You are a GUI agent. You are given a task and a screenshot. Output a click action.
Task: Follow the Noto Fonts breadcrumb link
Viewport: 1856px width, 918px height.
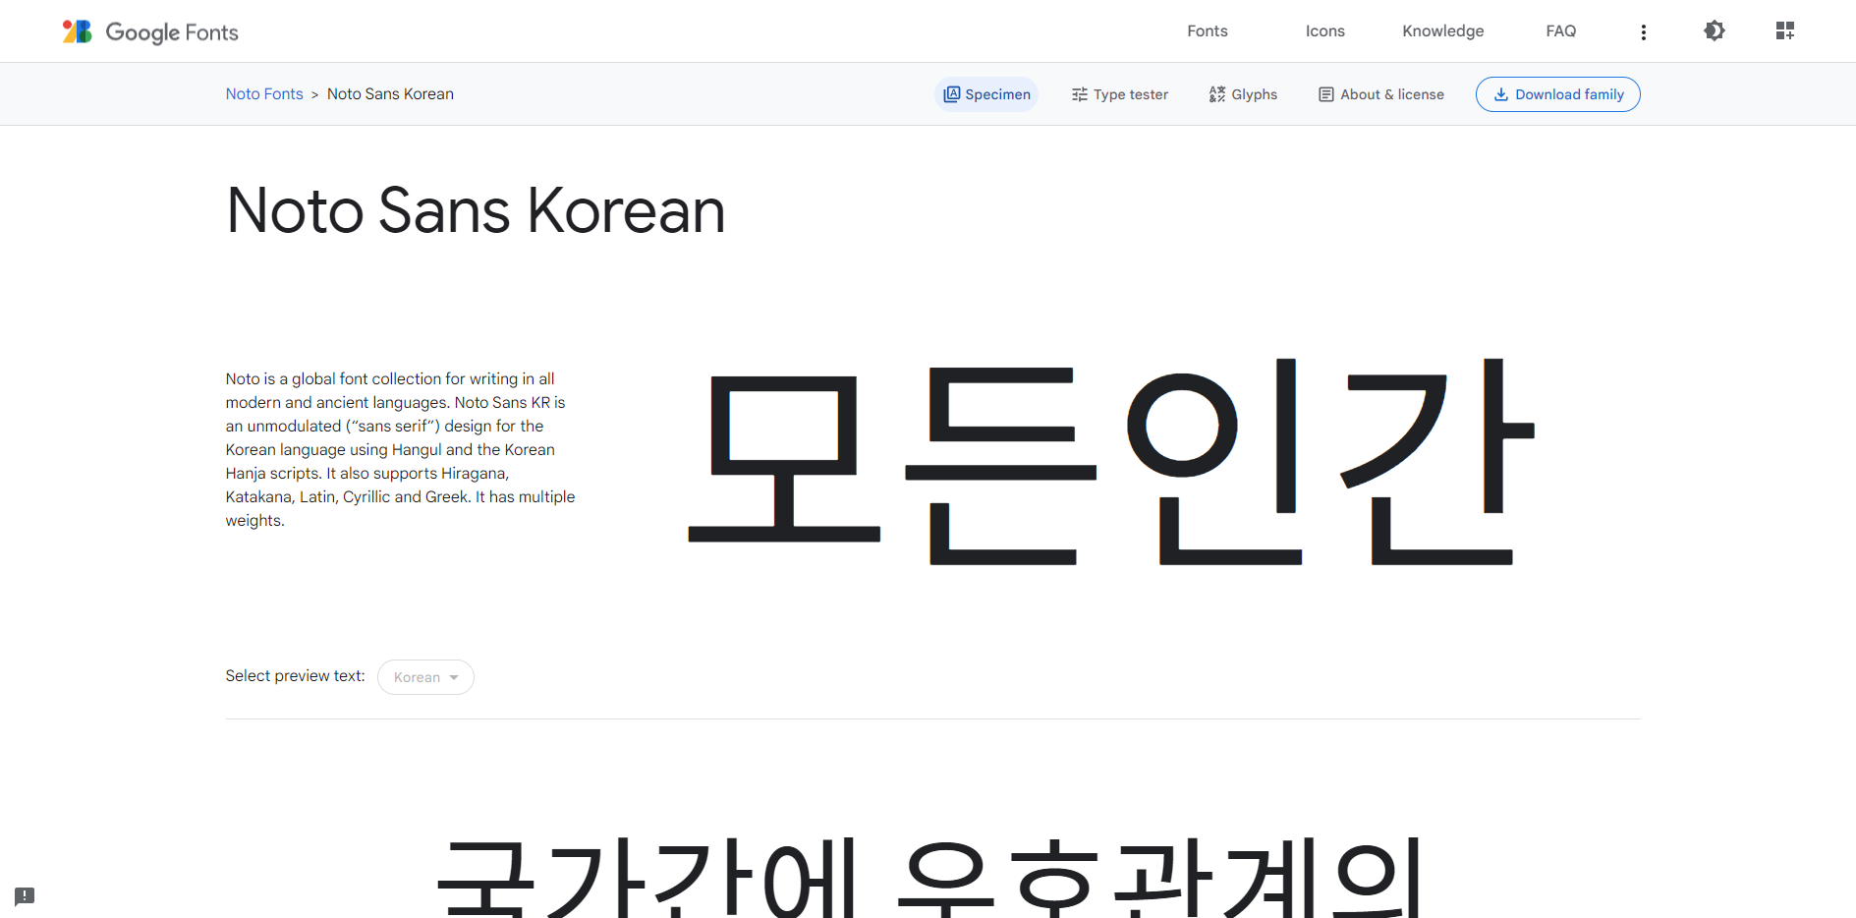(x=264, y=94)
